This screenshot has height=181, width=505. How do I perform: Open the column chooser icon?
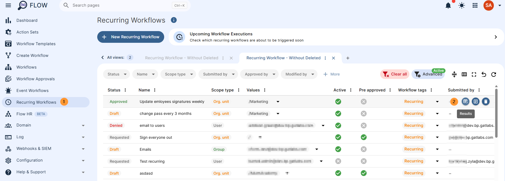464,74
